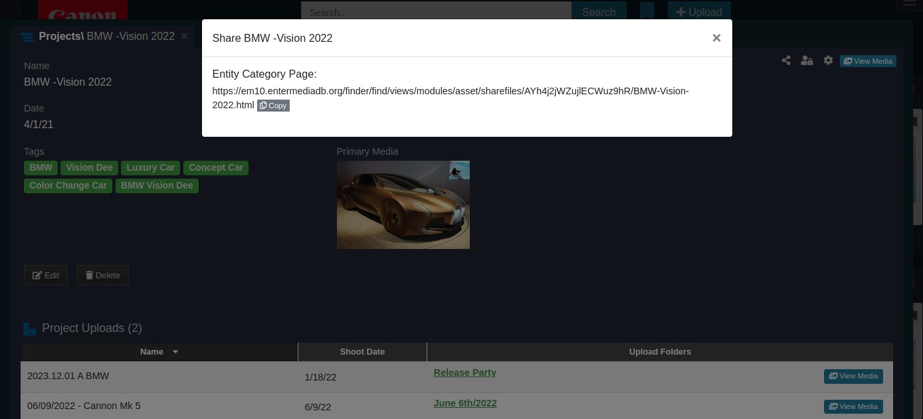Click the Shoot Date column header
This screenshot has width=923, height=419.
click(362, 352)
